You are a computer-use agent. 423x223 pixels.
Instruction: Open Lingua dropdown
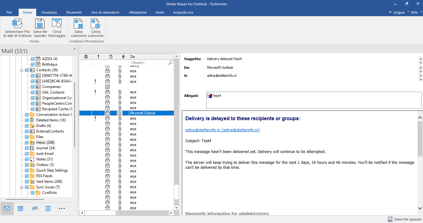[399, 12]
